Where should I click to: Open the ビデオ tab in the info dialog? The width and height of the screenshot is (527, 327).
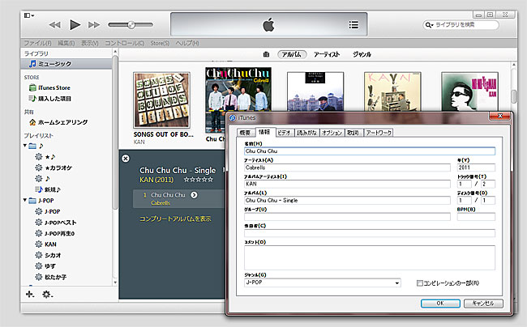[x=285, y=133]
